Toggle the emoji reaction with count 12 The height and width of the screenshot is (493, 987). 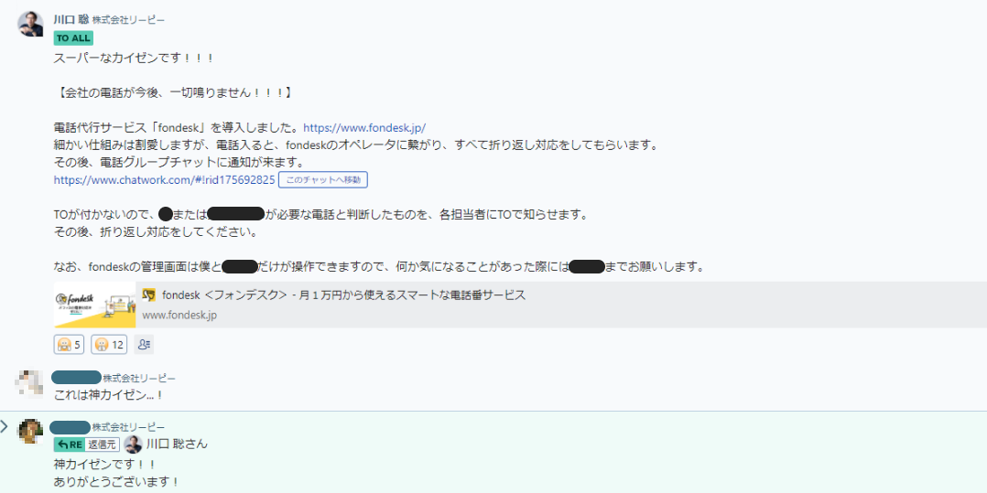click(109, 345)
